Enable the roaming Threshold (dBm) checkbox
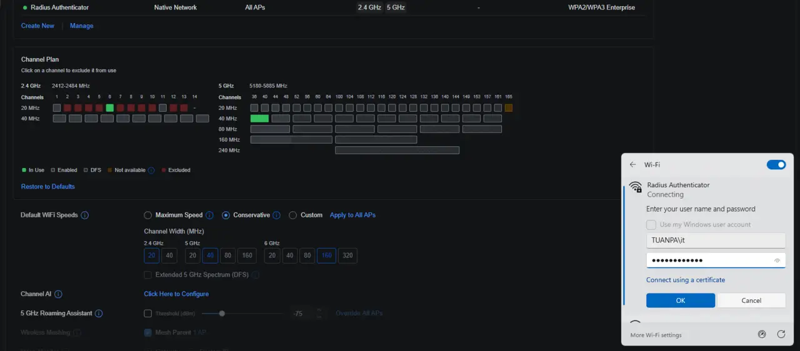This screenshot has height=351, width=800. pos(148,314)
